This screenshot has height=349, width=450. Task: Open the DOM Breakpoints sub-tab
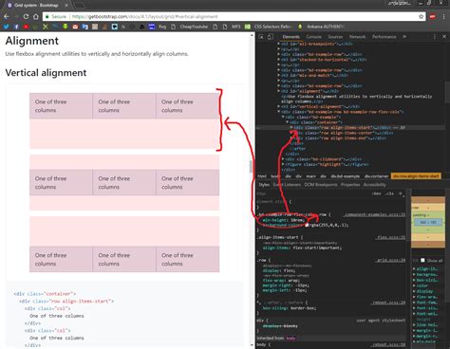[321, 185]
